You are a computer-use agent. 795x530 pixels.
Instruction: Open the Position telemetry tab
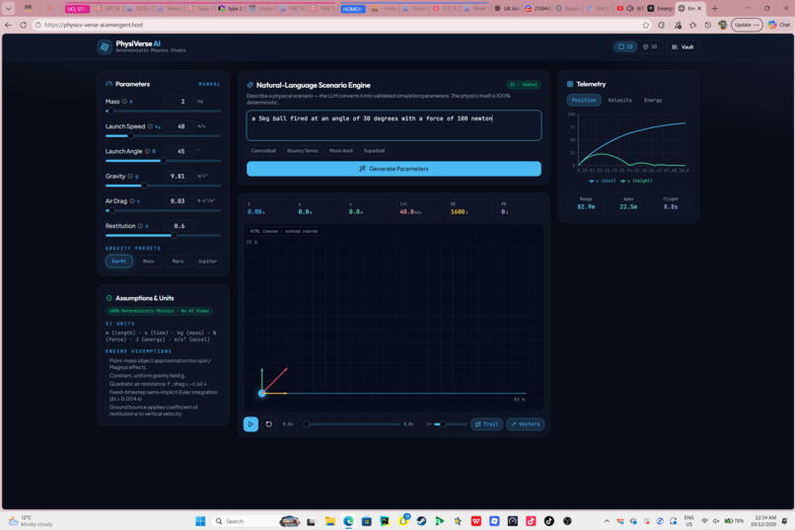tap(584, 100)
